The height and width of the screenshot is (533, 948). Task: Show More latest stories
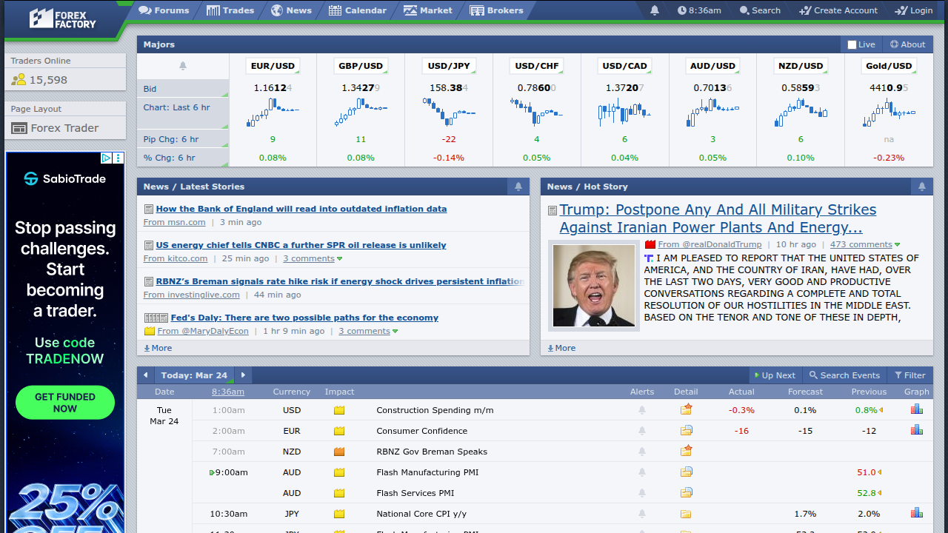point(157,347)
